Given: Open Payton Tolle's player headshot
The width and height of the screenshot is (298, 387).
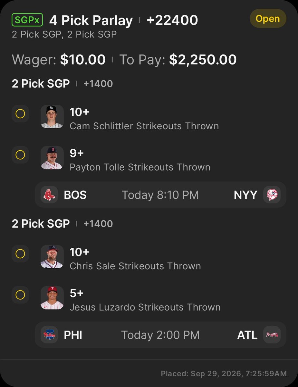Looking at the screenshot, I should (x=52, y=158).
